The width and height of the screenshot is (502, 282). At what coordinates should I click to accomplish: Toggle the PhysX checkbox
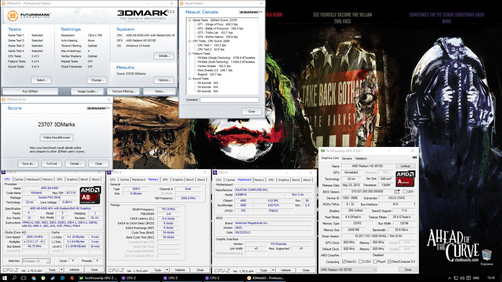(375, 262)
